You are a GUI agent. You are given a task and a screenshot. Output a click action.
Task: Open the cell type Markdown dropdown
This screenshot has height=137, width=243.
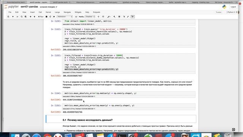coord(65,17)
